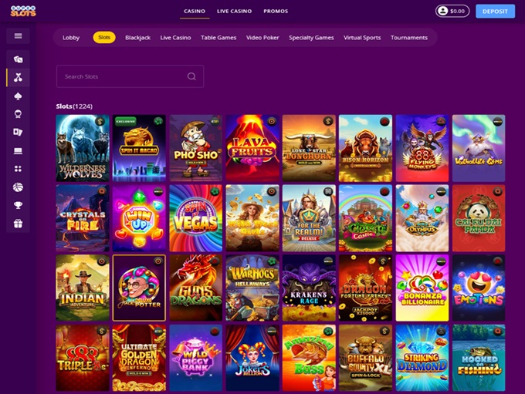Image resolution: width=525 pixels, height=394 pixels.
Task: Switch to the Video Poker tab
Action: (262, 38)
